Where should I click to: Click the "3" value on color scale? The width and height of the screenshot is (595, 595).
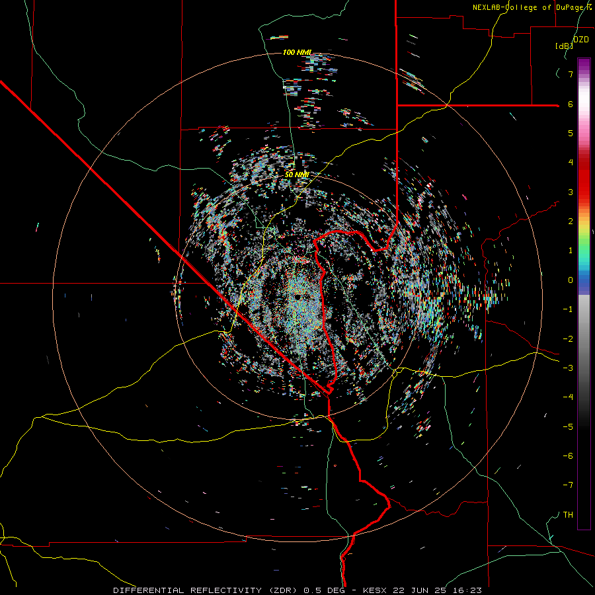[571, 192]
